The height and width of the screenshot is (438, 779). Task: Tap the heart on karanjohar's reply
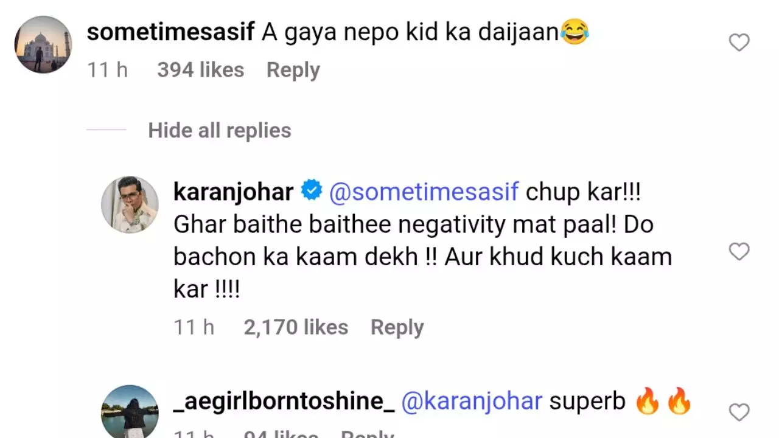pos(739,251)
